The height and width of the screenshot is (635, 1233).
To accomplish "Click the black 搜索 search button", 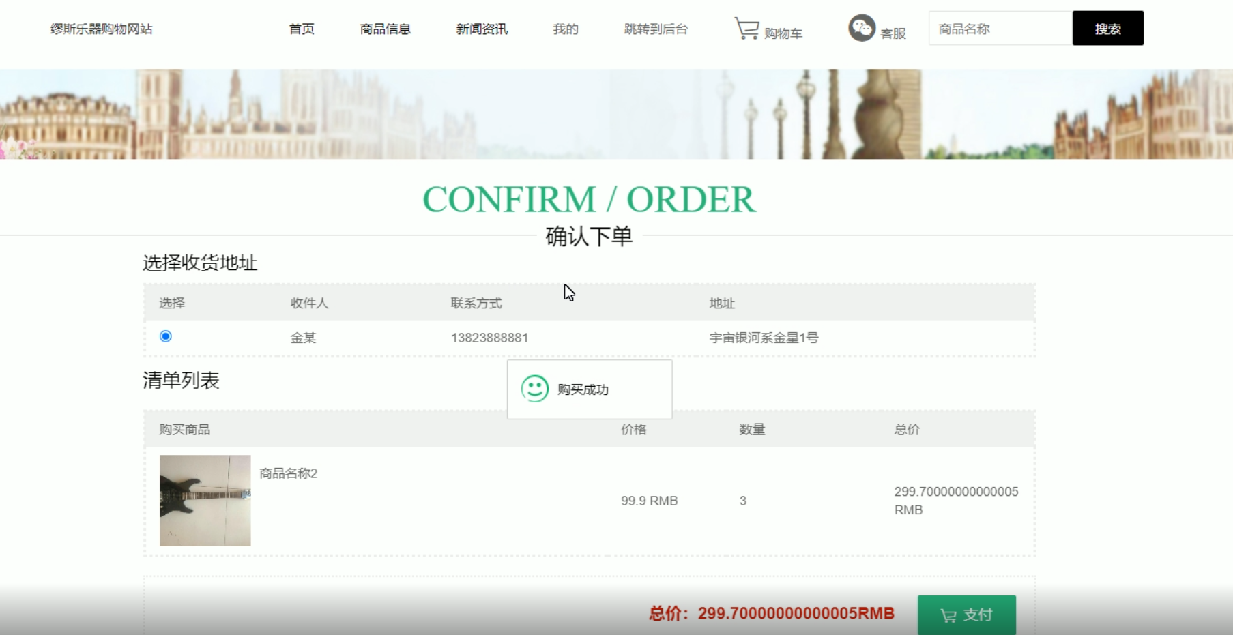I will coord(1108,28).
